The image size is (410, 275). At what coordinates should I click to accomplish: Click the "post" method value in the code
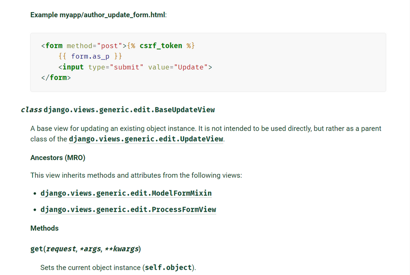tap(108, 46)
